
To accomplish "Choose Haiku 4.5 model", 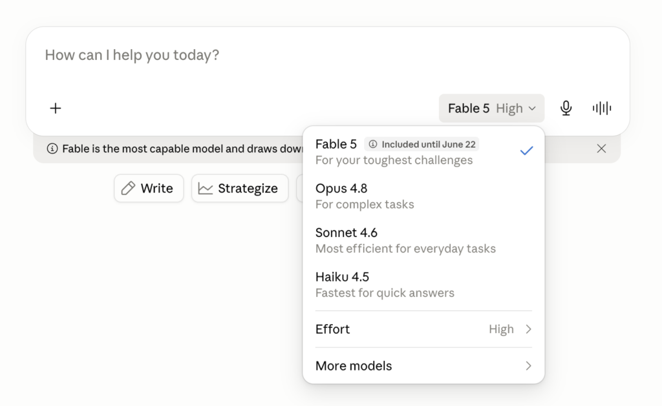I will (423, 285).
